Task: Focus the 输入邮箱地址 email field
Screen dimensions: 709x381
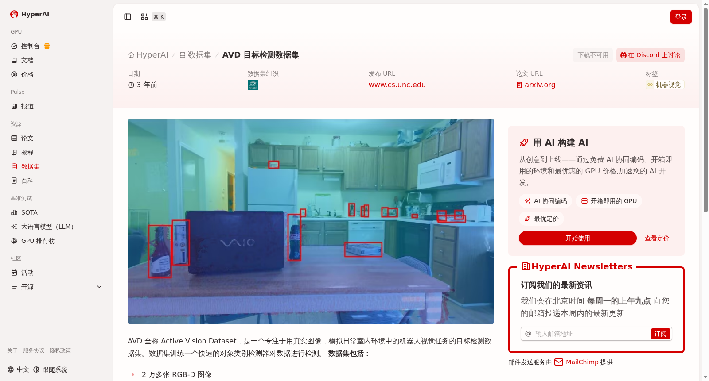Action: pos(591,334)
